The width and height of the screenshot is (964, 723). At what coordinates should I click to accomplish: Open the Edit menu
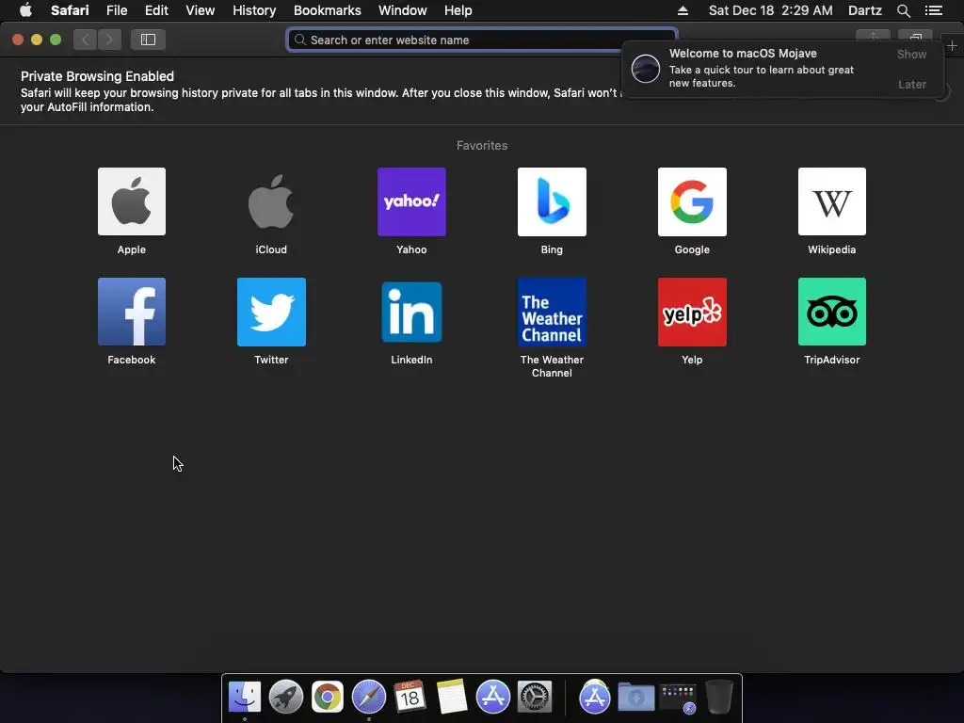(x=156, y=10)
